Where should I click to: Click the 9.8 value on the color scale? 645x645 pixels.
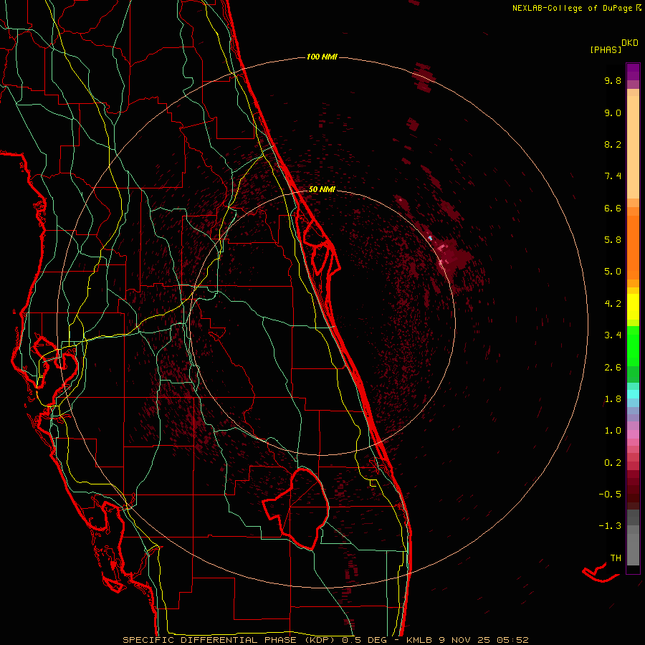613,80
